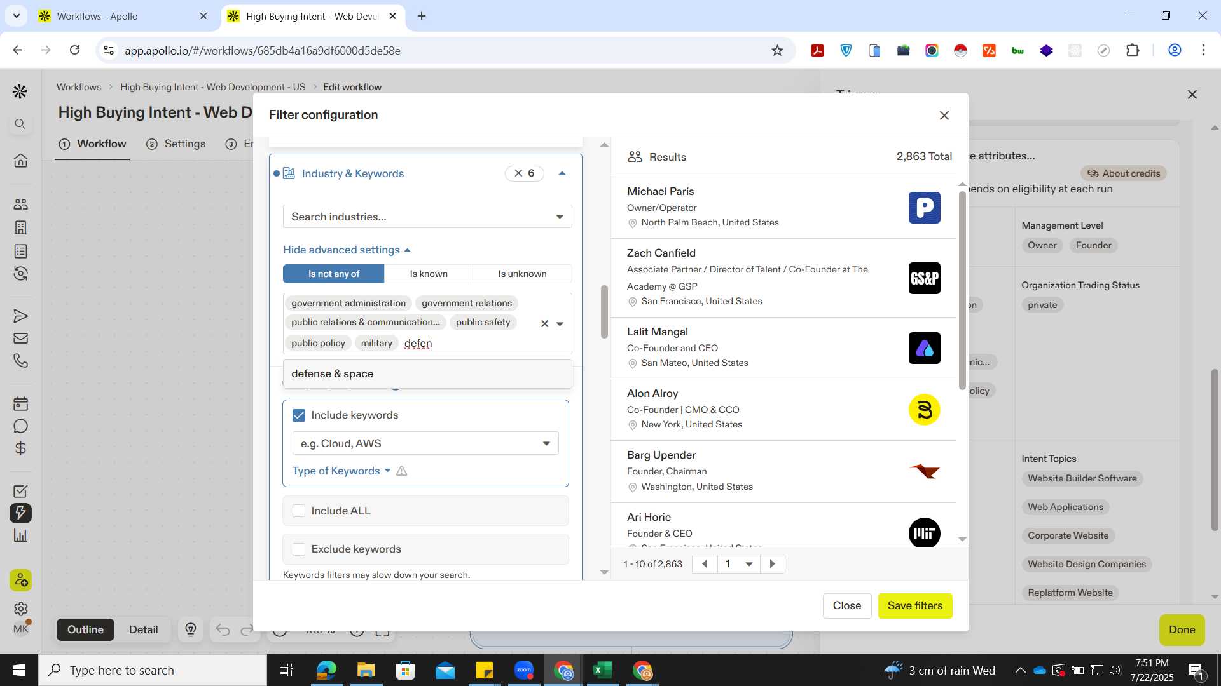Go to previous results page
1221x686 pixels.
point(705,564)
